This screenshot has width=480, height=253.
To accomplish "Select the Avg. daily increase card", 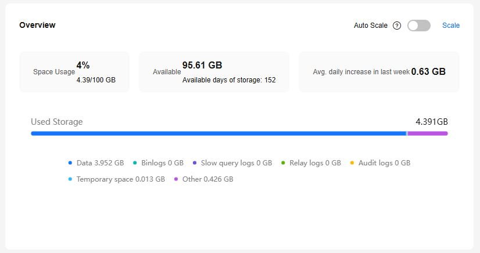I will (379, 72).
